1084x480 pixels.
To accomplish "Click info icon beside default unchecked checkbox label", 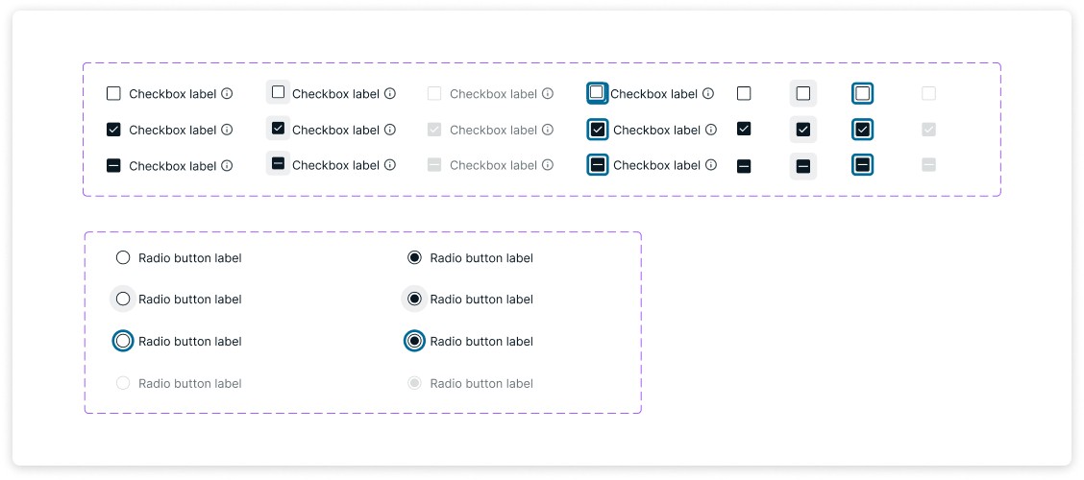I will (x=227, y=93).
